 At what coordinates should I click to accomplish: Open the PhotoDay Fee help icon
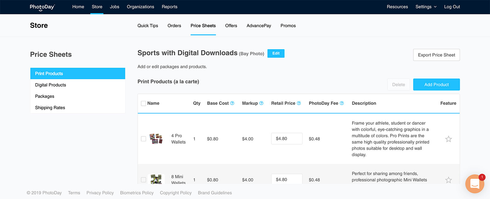(342, 103)
